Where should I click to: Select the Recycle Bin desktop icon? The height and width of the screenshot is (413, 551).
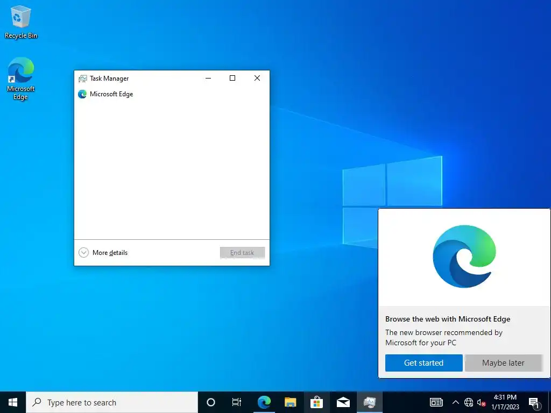pos(21,22)
